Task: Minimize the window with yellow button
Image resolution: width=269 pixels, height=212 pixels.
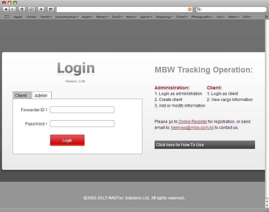Action: coord(9,3)
